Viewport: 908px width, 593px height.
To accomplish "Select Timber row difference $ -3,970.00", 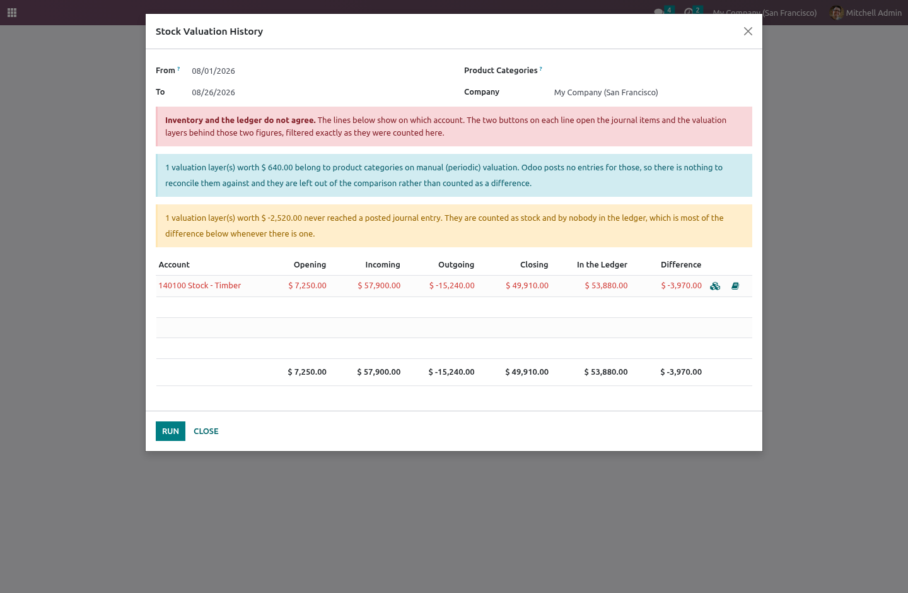I will 681,286.
